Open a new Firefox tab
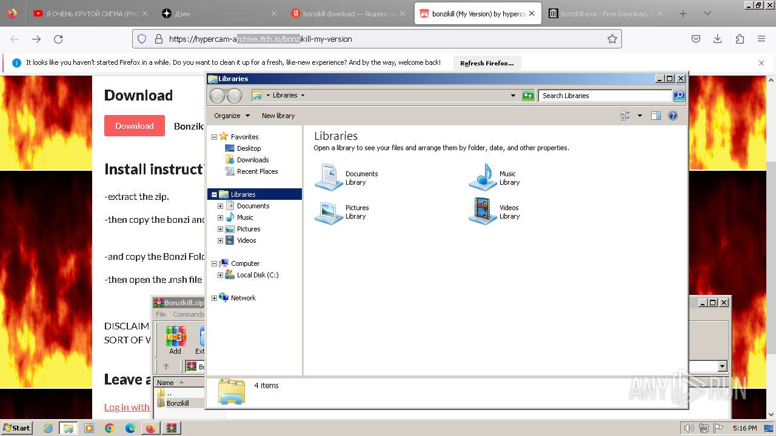Screen dimensions: 776x436 pos(683,13)
